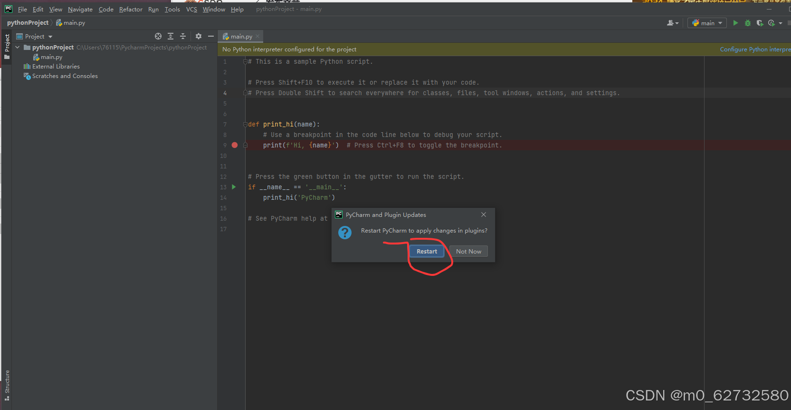Click main.py in the breadcrumb bar
Image resolution: width=791 pixels, height=410 pixels.
pyautogui.click(x=71, y=23)
